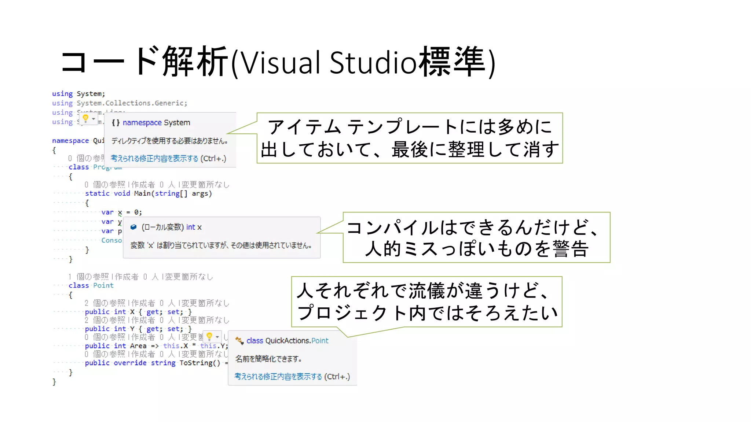Click 'public int Area' property line
The width and height of the screenshot is (751, 422).
[157, 346]
